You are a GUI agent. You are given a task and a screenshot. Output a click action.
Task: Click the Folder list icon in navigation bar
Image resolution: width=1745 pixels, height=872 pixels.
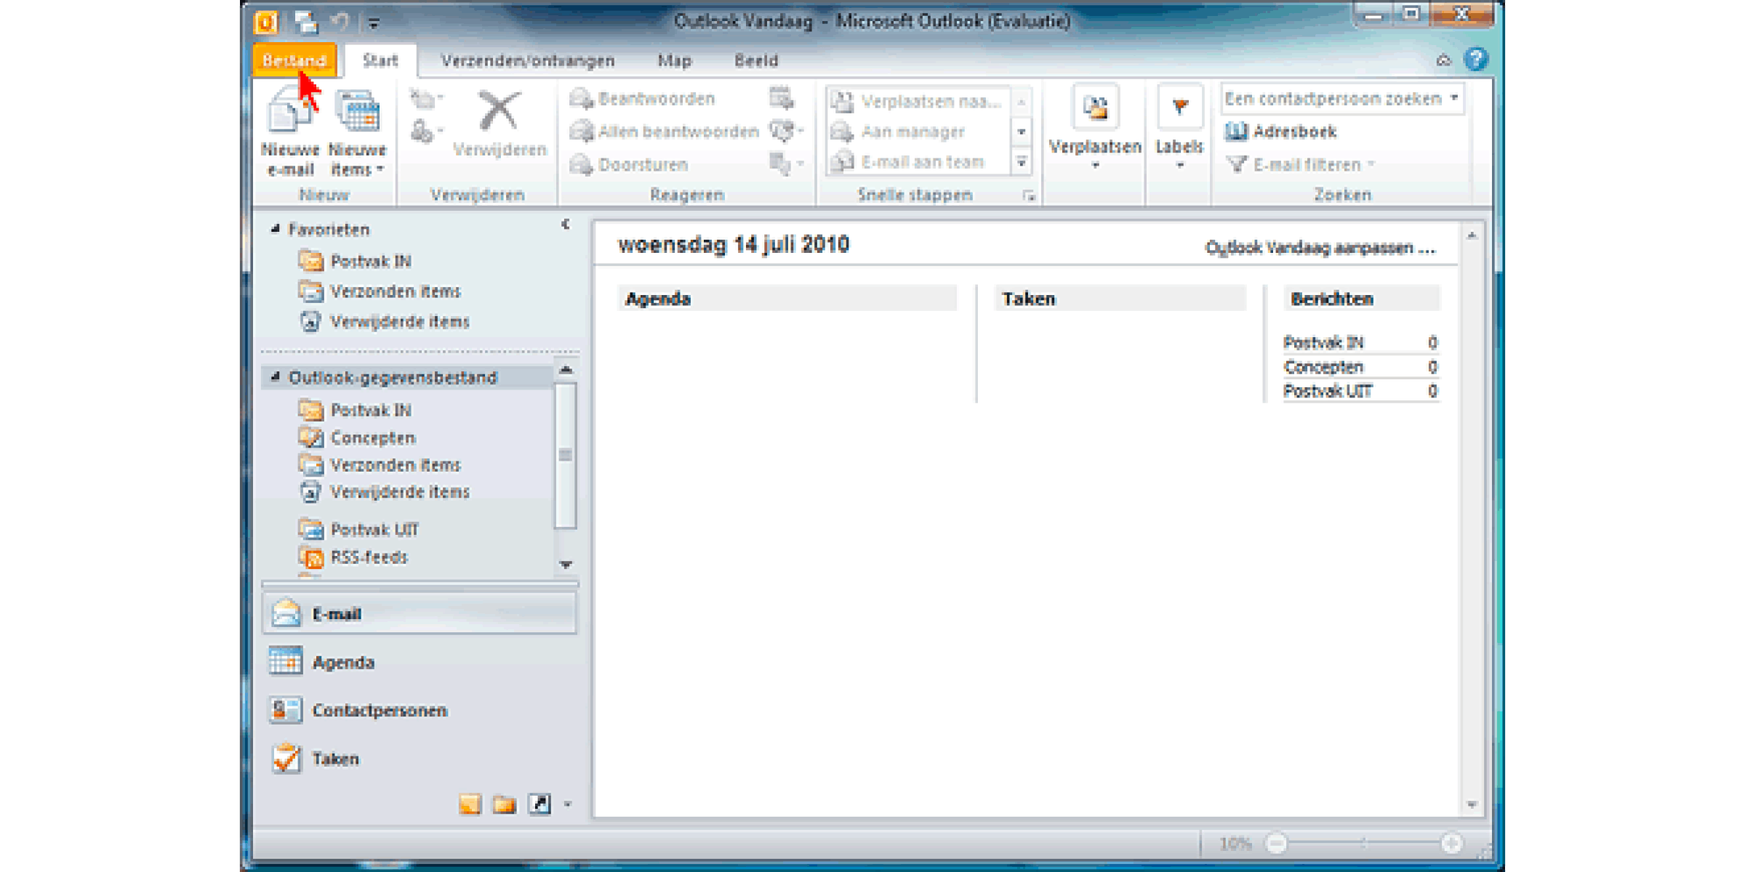click(504, 804)
